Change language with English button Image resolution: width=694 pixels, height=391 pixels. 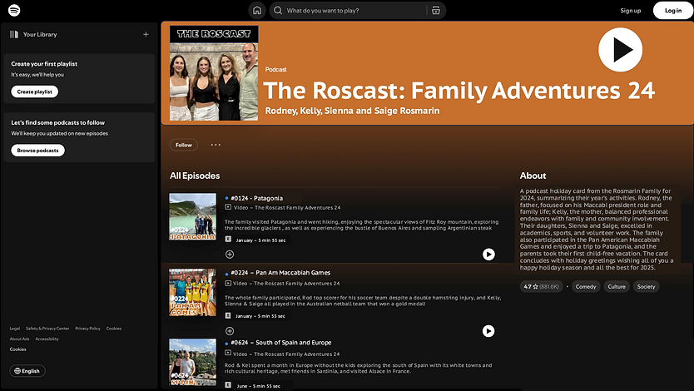pos(27,371)
